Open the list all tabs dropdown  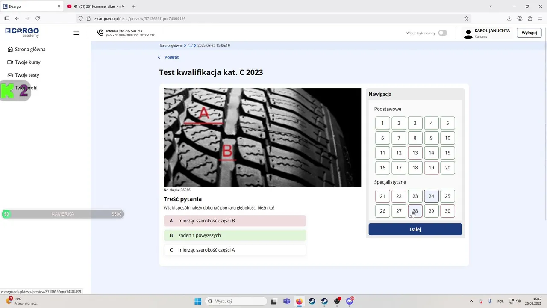click(x=491, y=6)
